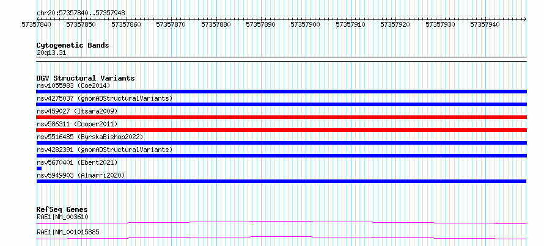Click the 20q13.31 band label
The height and width of the screenshot is (246, 544).
click(x=51, y=53)
